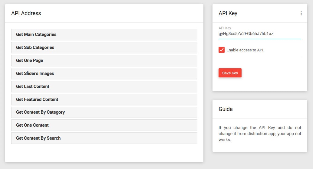The height and width of the screenshot is (169, 313).
Task: Toggle the Enable access to API checkbox
Action: (221, 50)
